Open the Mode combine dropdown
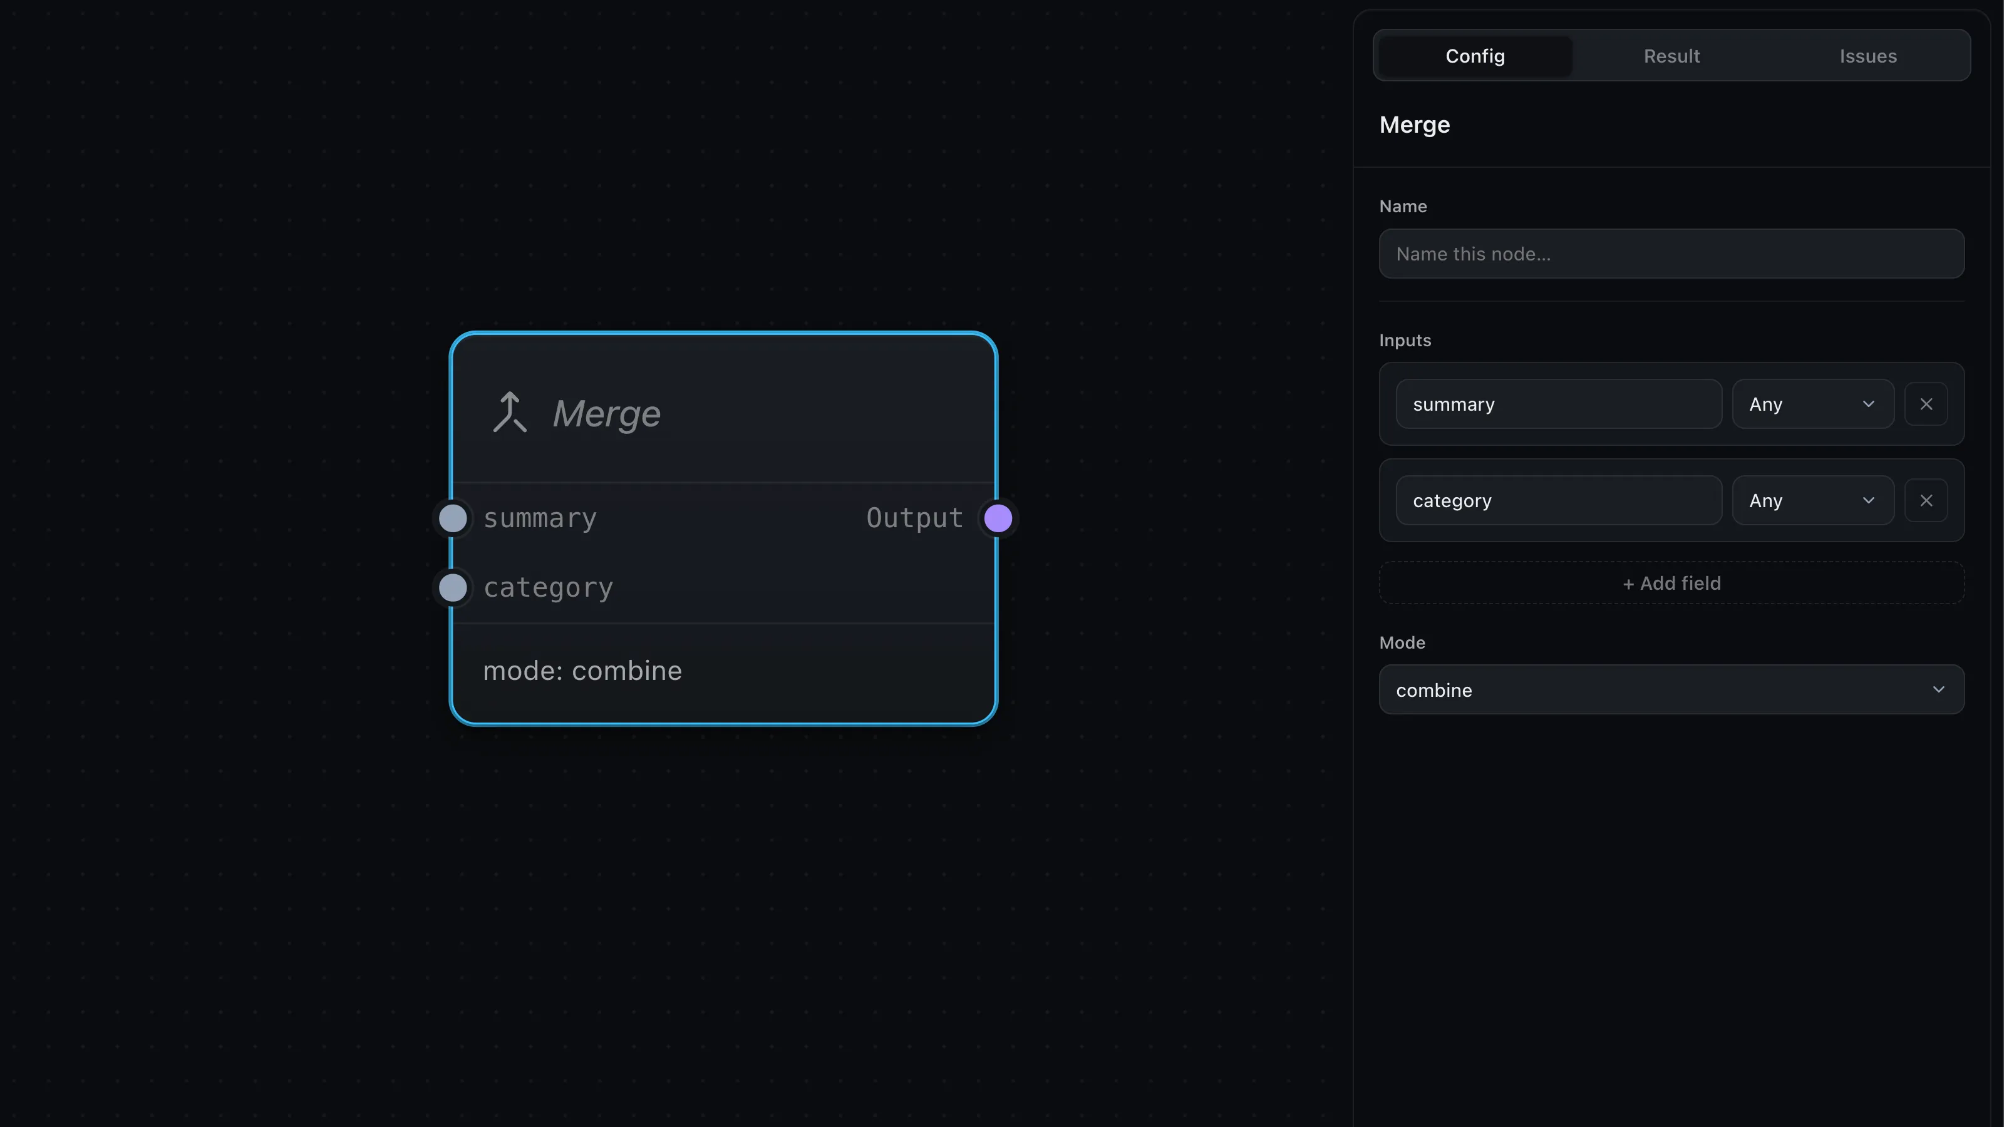 coord(1672,689)
